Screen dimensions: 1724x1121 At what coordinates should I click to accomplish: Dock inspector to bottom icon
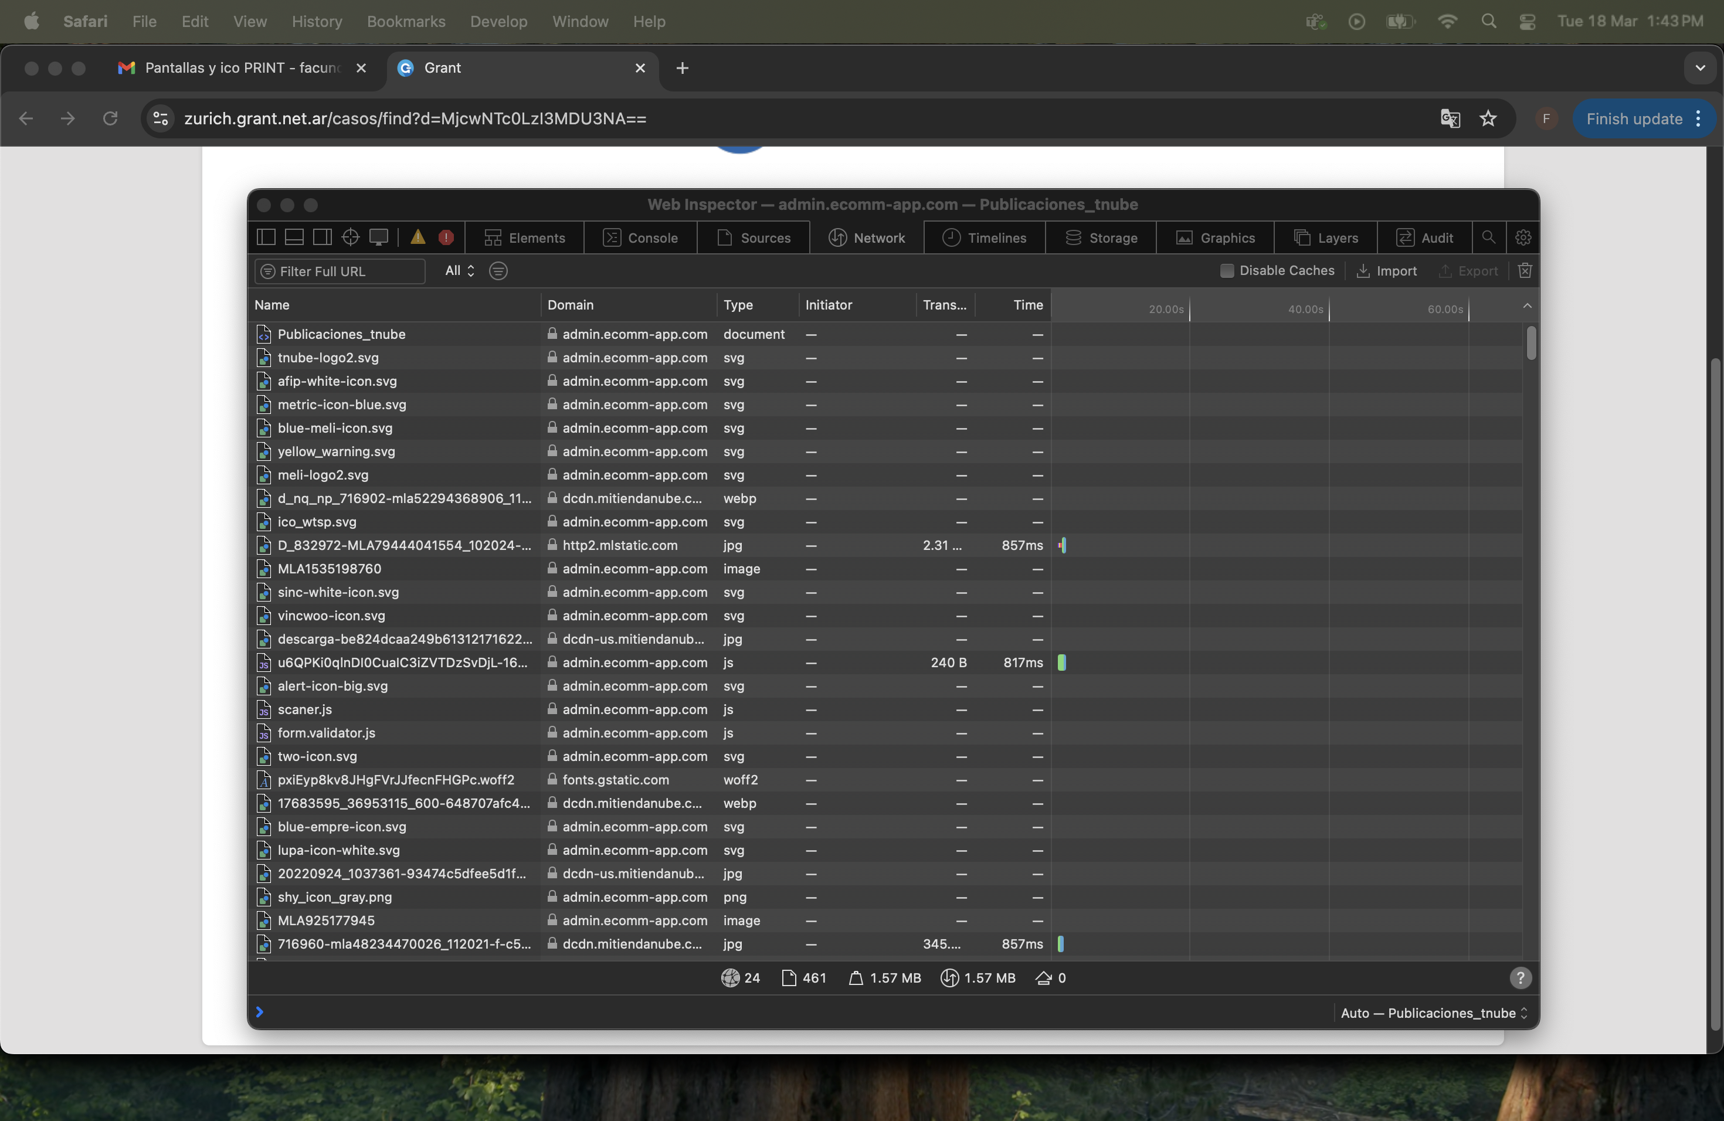point(294,237)
